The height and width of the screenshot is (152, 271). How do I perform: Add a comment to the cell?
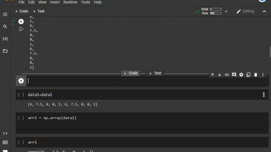[x=234, y=75]
